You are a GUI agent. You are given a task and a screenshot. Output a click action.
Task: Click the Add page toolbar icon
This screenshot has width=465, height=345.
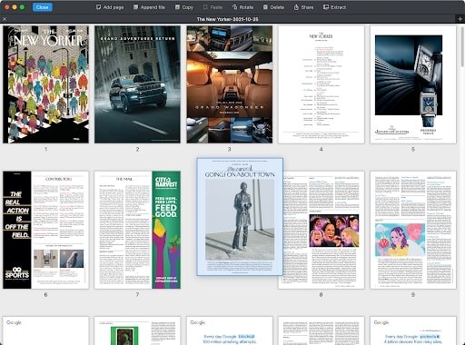pyautogui.click(x=98, y=7)
